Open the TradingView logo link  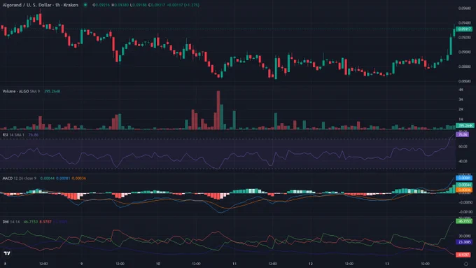coord(7,253)
